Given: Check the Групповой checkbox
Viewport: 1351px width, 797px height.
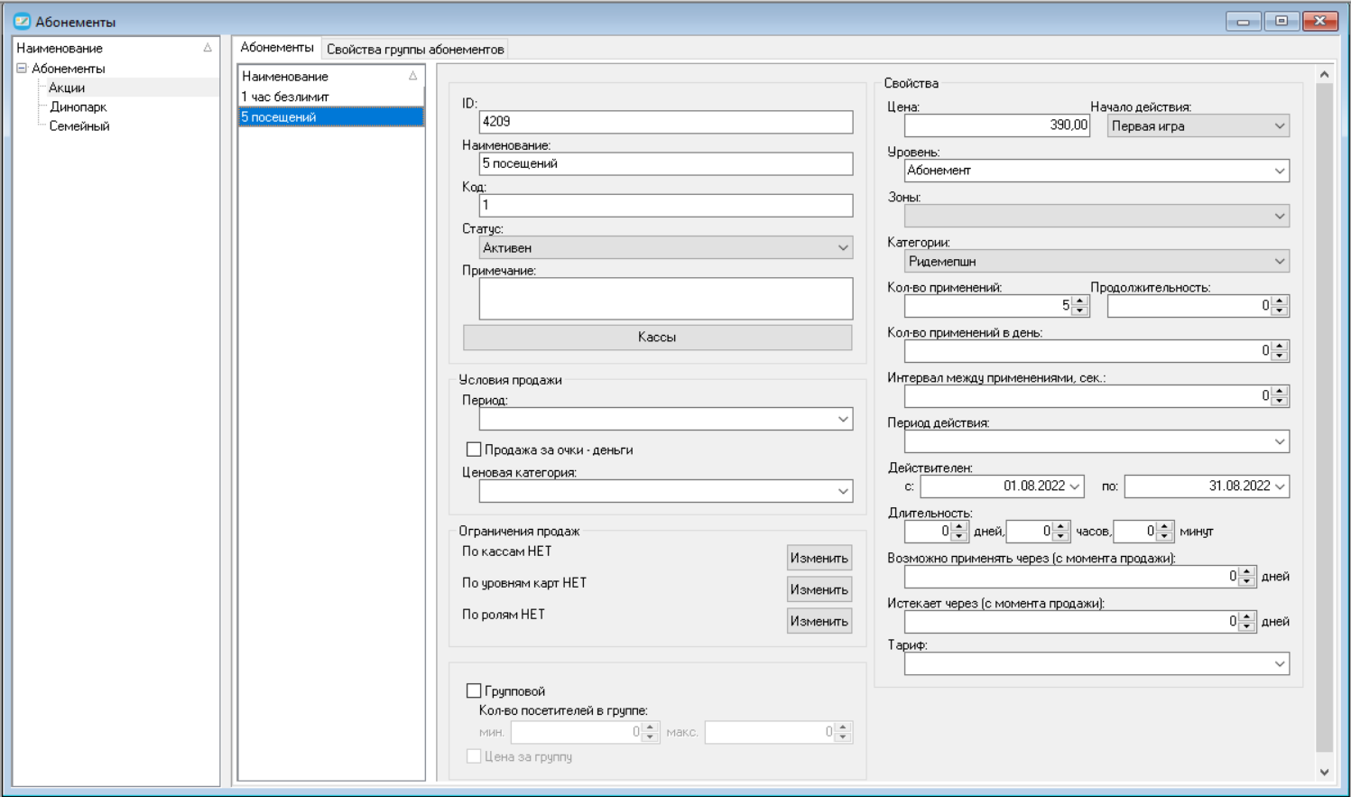Looking at the screenshot, I should coord(474,690).
